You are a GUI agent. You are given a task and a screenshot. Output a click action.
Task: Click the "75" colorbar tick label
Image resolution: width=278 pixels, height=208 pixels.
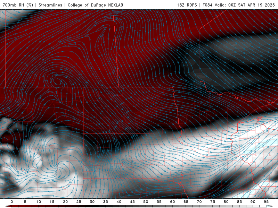pyautogui.click(x=213, y=202)
